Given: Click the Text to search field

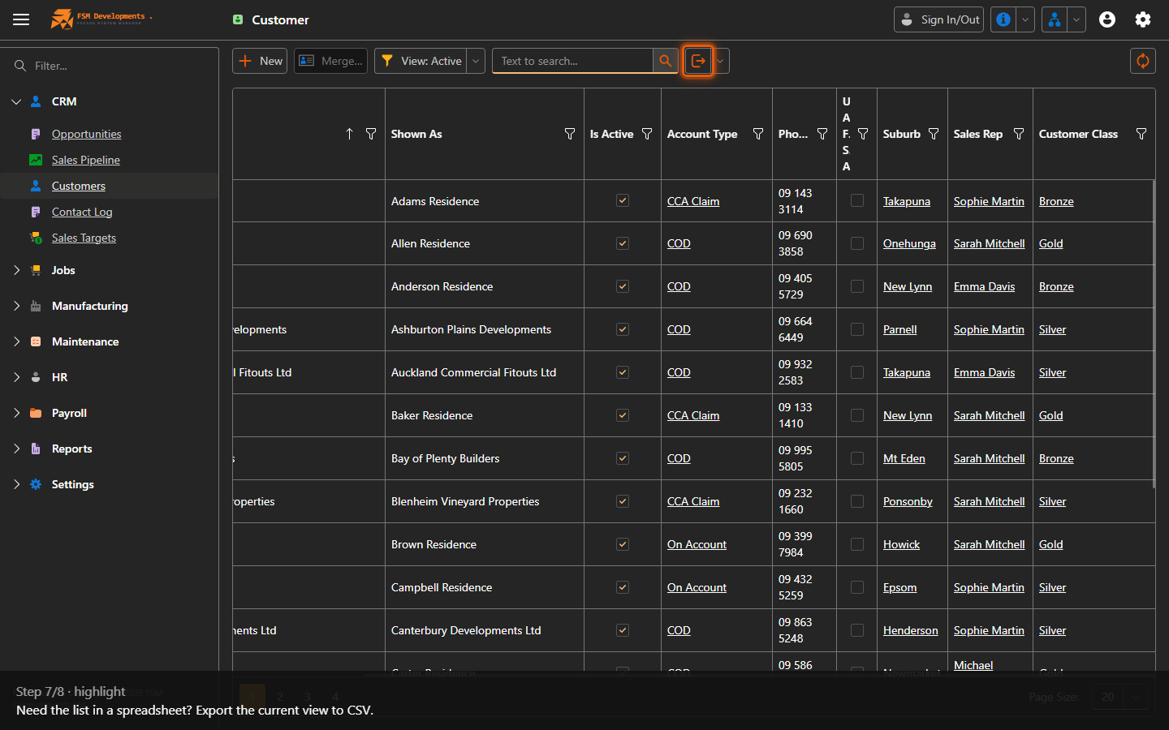Looking at the screenshot, I should pos(572,61).
